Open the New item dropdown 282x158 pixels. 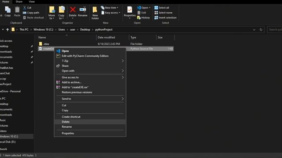click(x=110, y=8)
